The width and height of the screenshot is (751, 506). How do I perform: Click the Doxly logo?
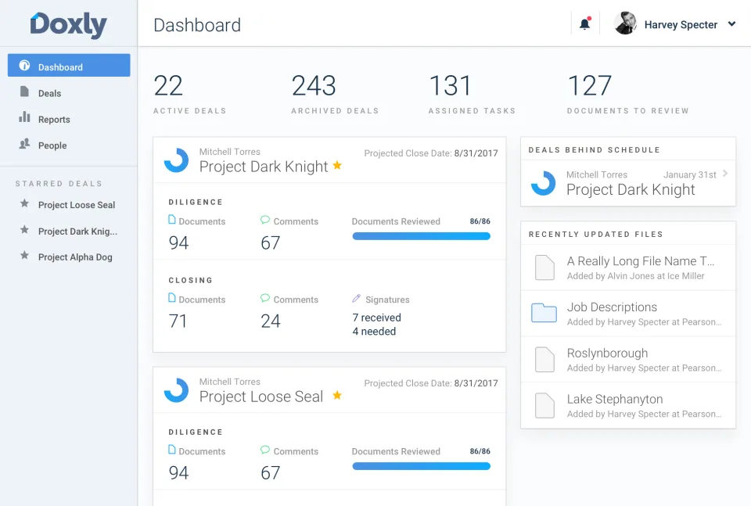point(68,25)
